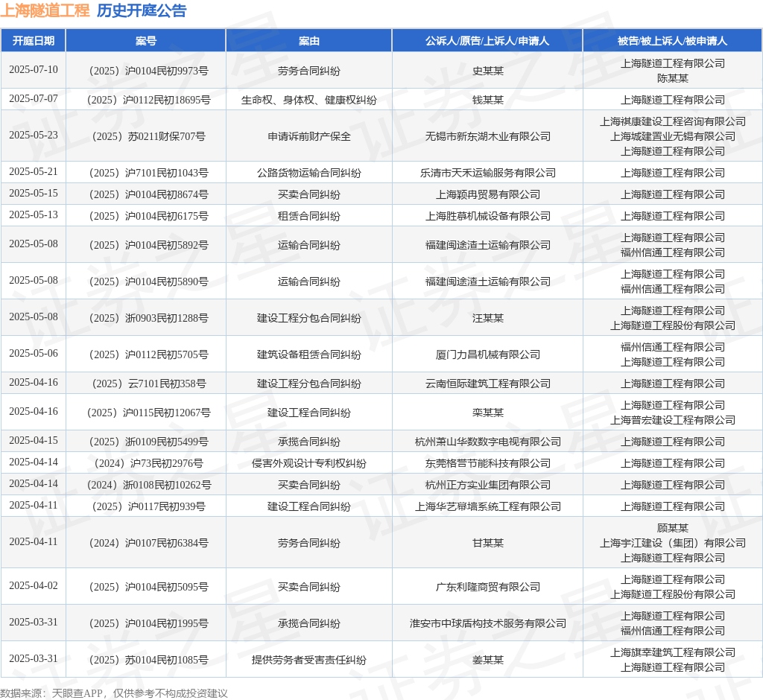This screenshot has height=700, width=763.
Task: Select defendant 顾某某
Action: (673, 528)
